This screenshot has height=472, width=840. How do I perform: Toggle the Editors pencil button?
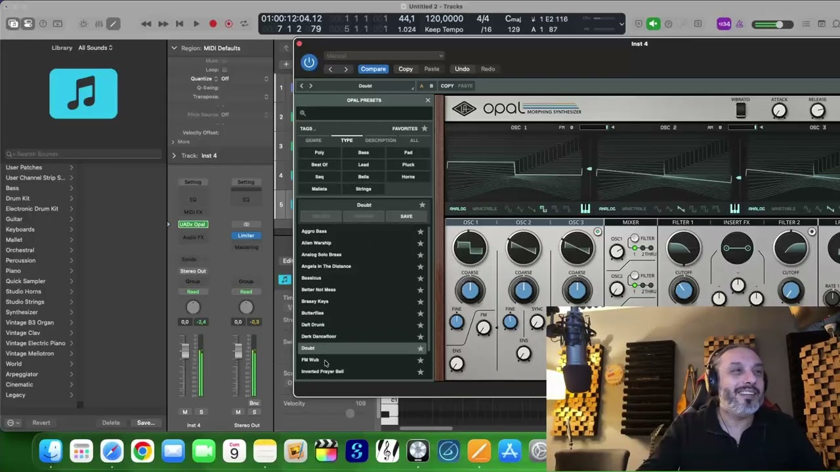[114, 24]
